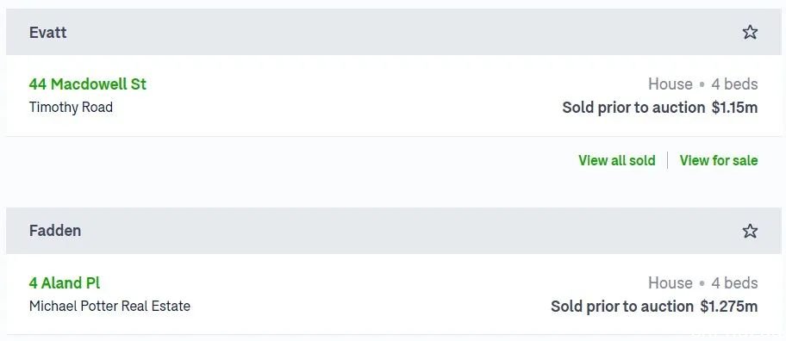Screen dimensions: 786x341
Task: Click 'House' type on Macdowell St listing
Action: (671, 84)
